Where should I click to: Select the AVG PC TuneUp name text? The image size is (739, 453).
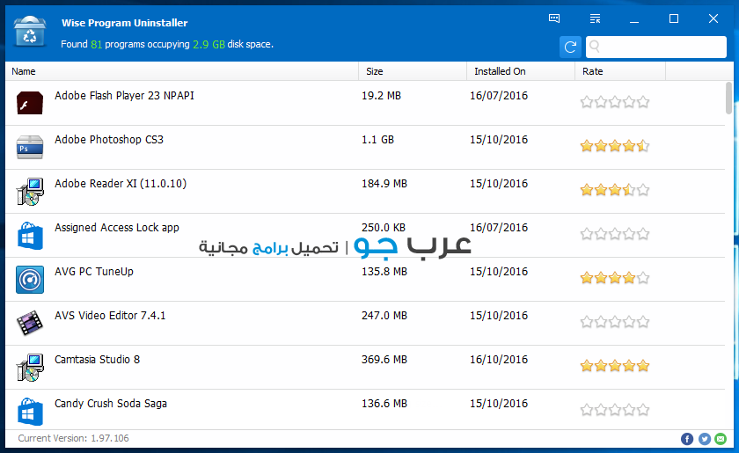94,272
